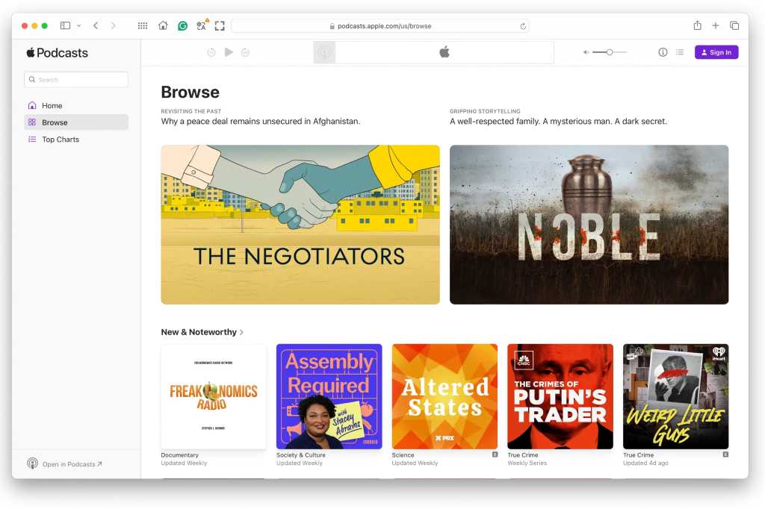The width and height of the screenshot is (765, 509).
Task: Click the player artwork placeholder
Action: point(324,52)
